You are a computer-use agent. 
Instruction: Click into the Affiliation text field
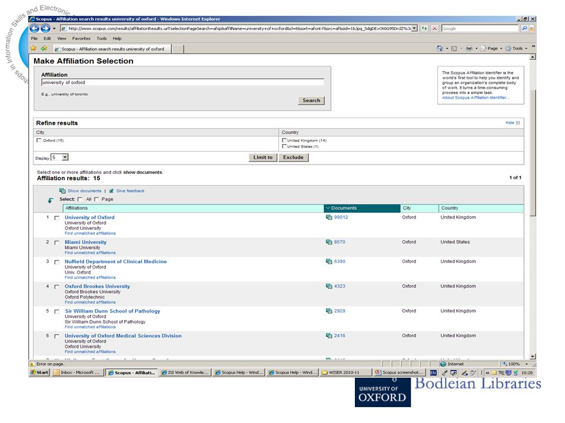[x=182, y=82]
